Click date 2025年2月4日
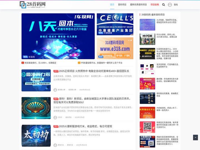This screenshot has width=200, height=150. point(79,117)
